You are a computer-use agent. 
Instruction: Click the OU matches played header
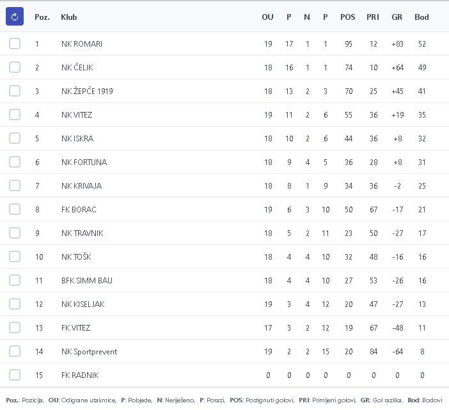click(x=267, y=17)
